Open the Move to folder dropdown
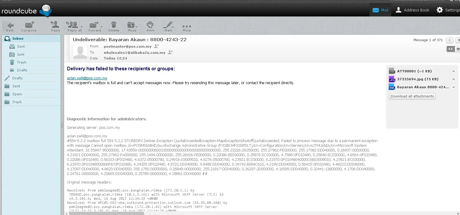 pyautogui.click(x=132, y=26)
